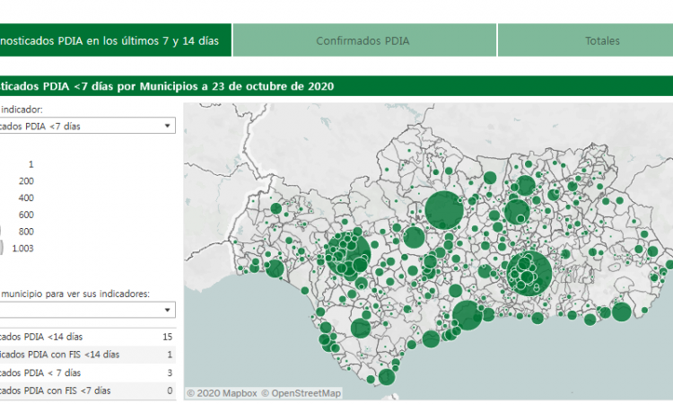Select the 200 size legend entry
This screenshot has width=673, height=404.
tap(26, 181)
